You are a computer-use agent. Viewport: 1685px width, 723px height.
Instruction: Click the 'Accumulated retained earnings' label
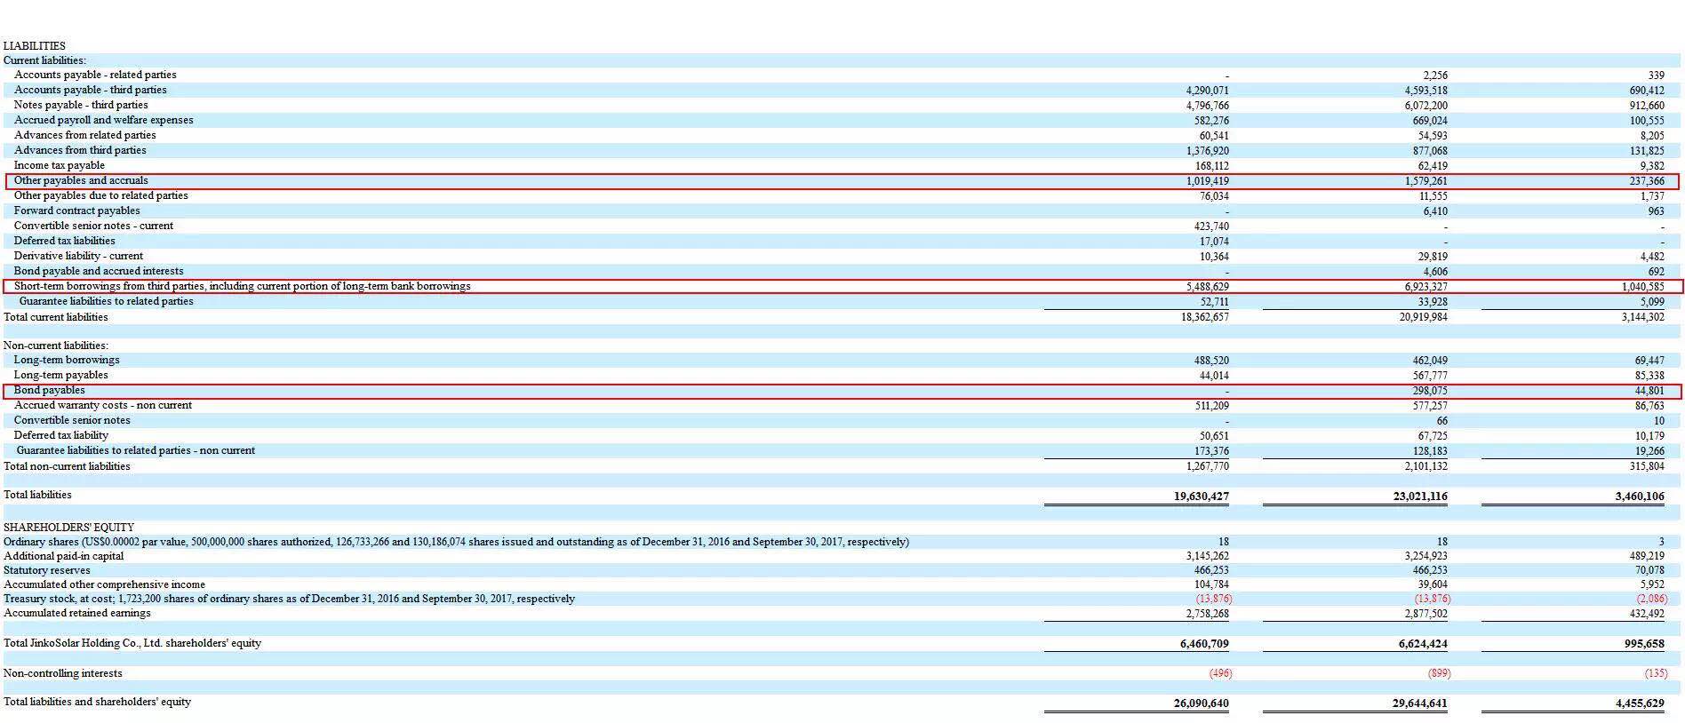(x=77, y=613)
